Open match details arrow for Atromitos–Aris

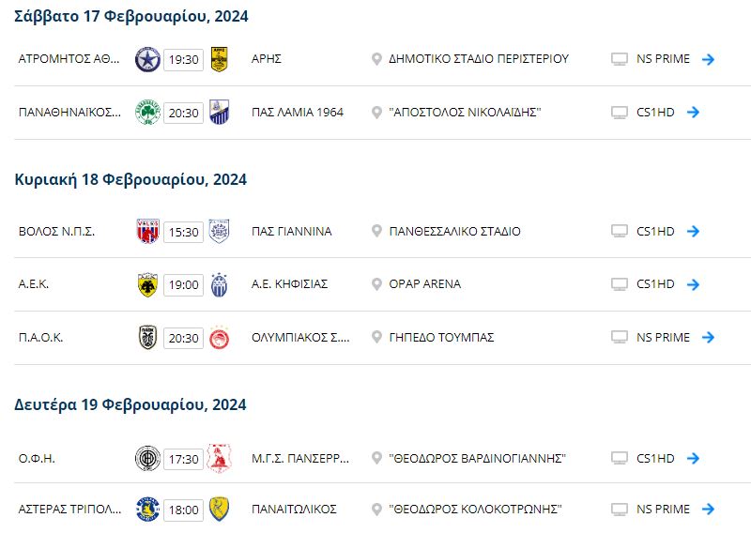tap(708, 59)
